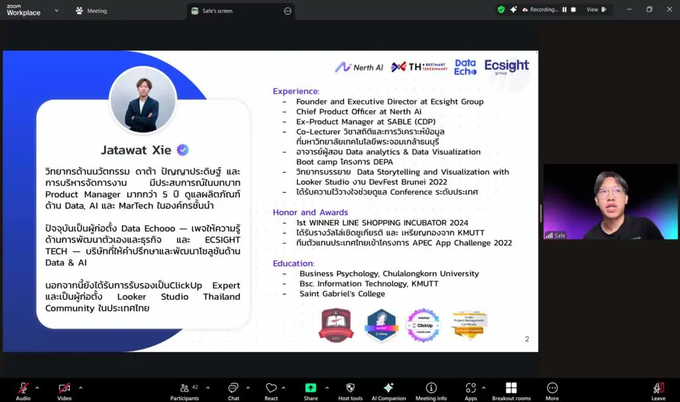Restore down the Zoom window
This screenshot has width=680, height=402.
click(x=649, y=9)
